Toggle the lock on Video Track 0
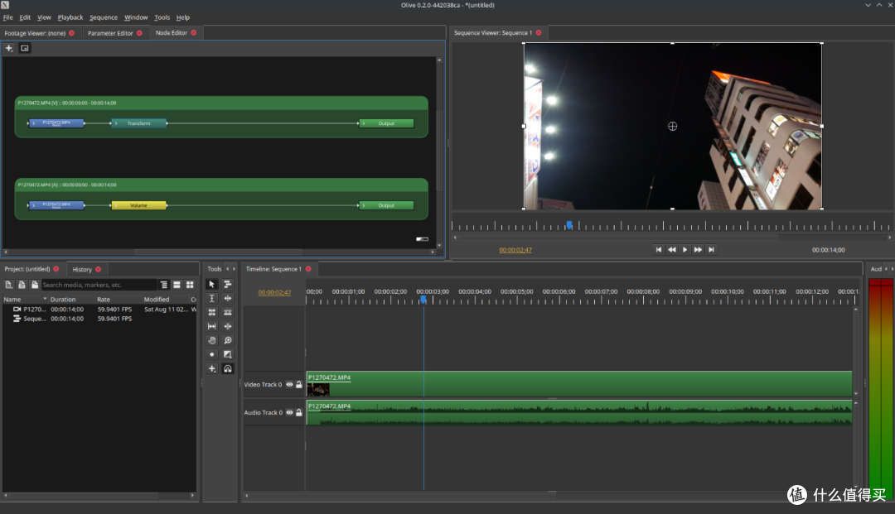Image resolution: width=895 pixels, height=514 pixels. pyautogui.click(x=298, y=385)
